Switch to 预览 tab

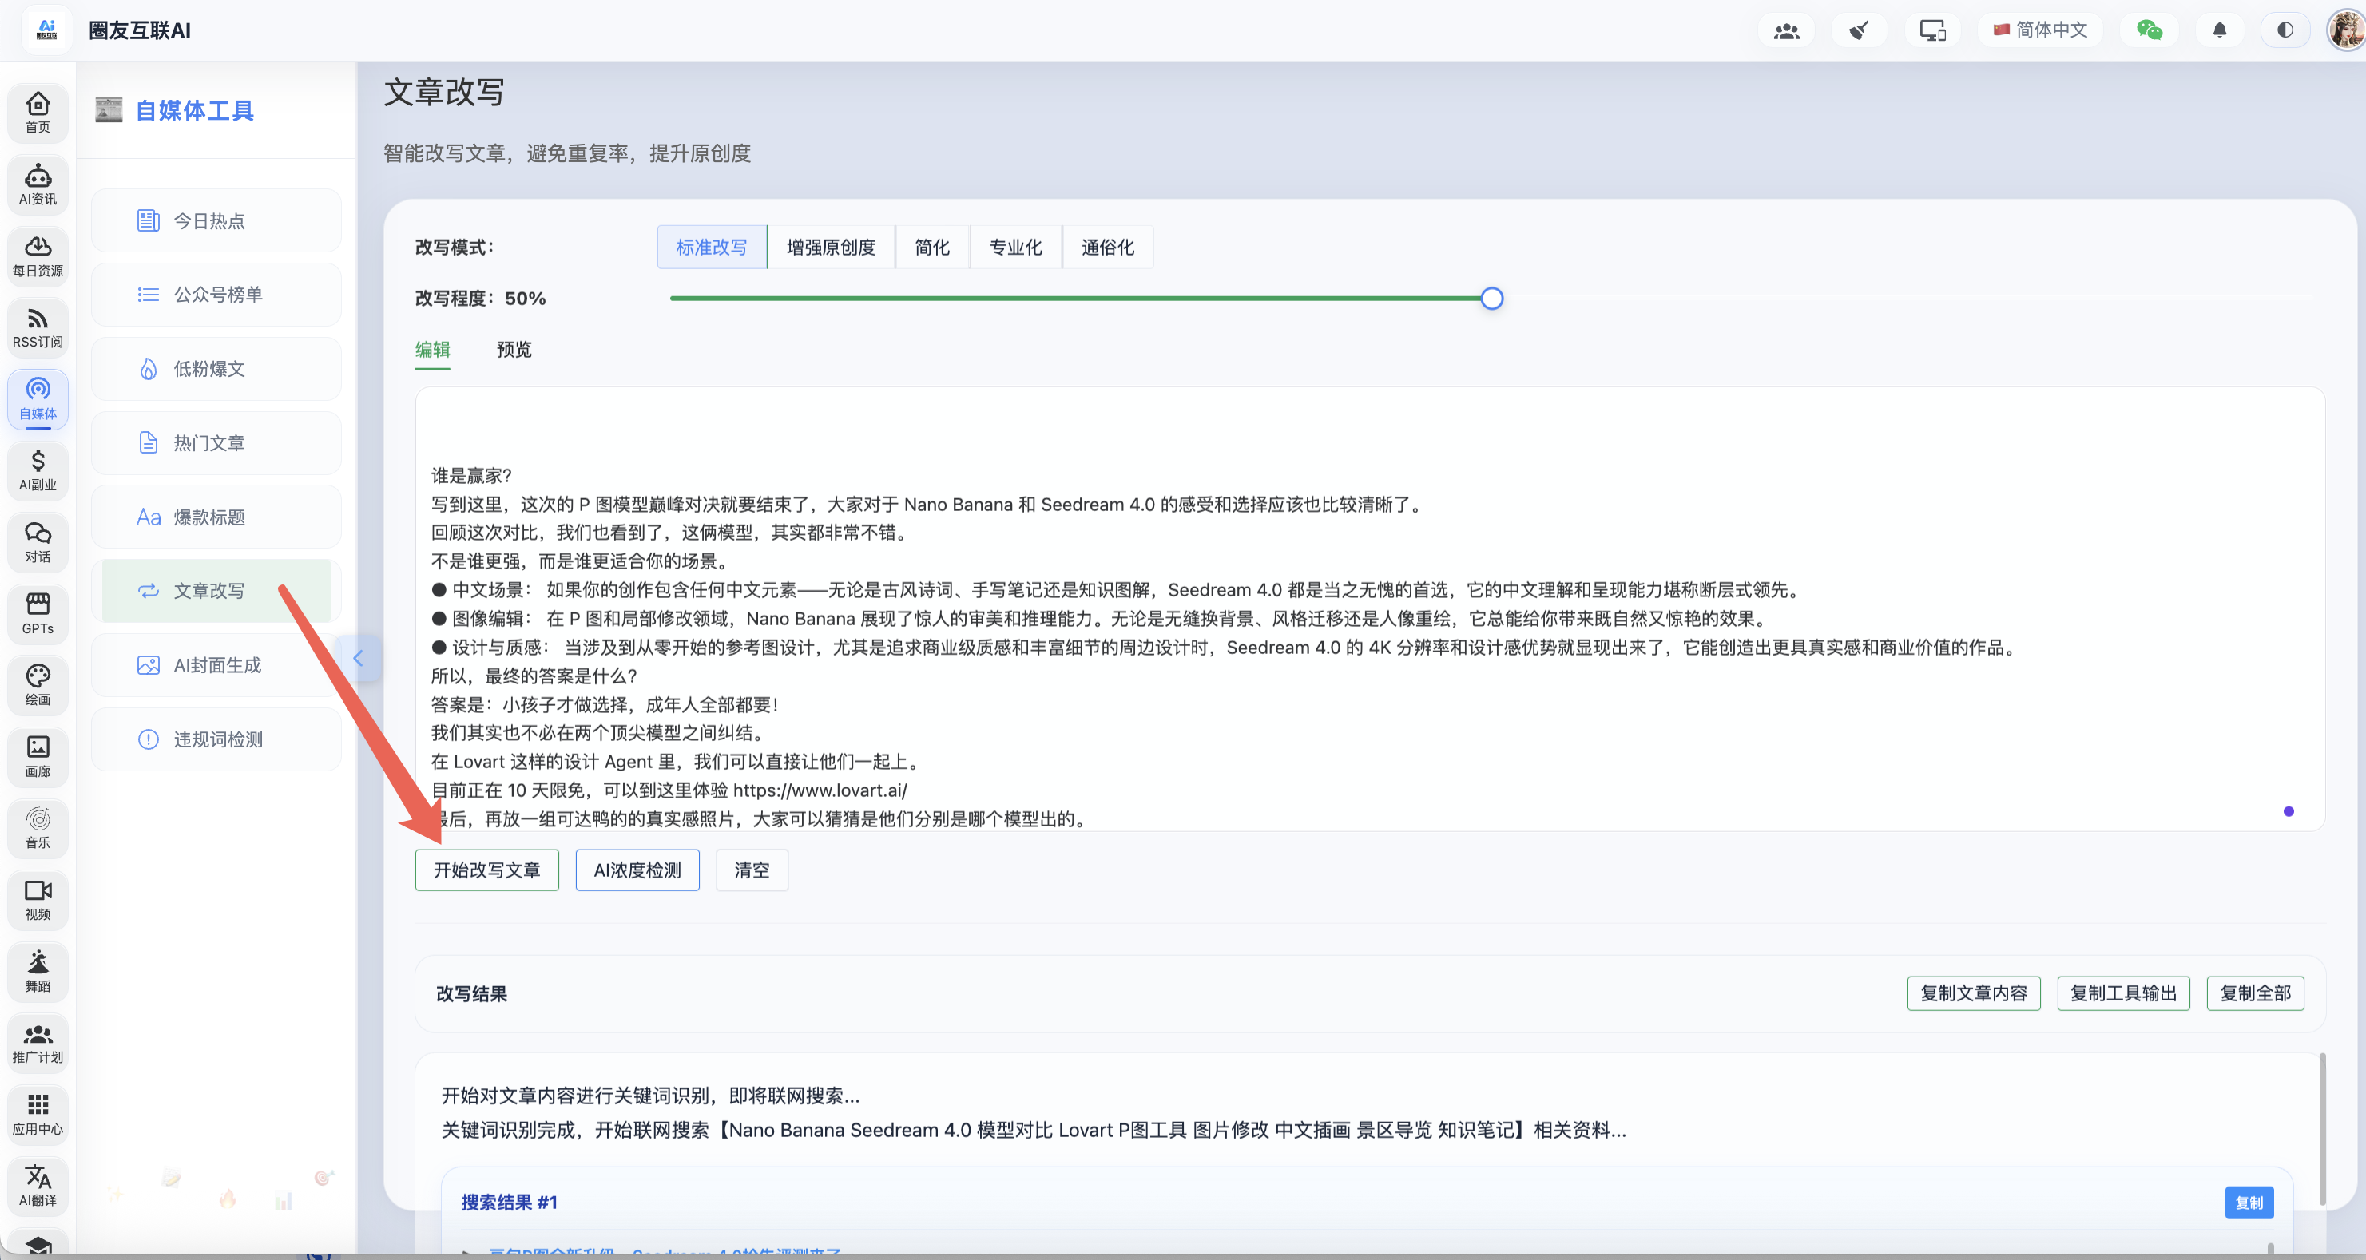(514, 349)
